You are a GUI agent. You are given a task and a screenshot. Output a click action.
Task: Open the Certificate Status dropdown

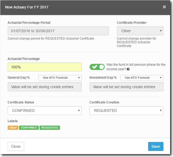click(x=45, y=111)
